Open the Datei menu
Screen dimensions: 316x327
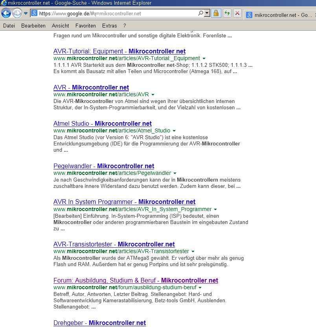coord(9,26)
